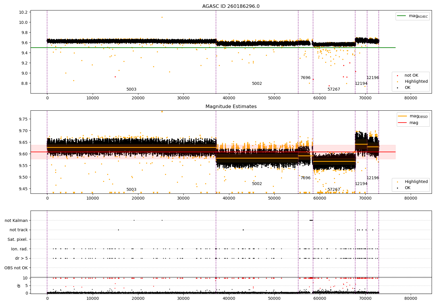Click 'OK' legend entry in middle plot

pos(404,188)
